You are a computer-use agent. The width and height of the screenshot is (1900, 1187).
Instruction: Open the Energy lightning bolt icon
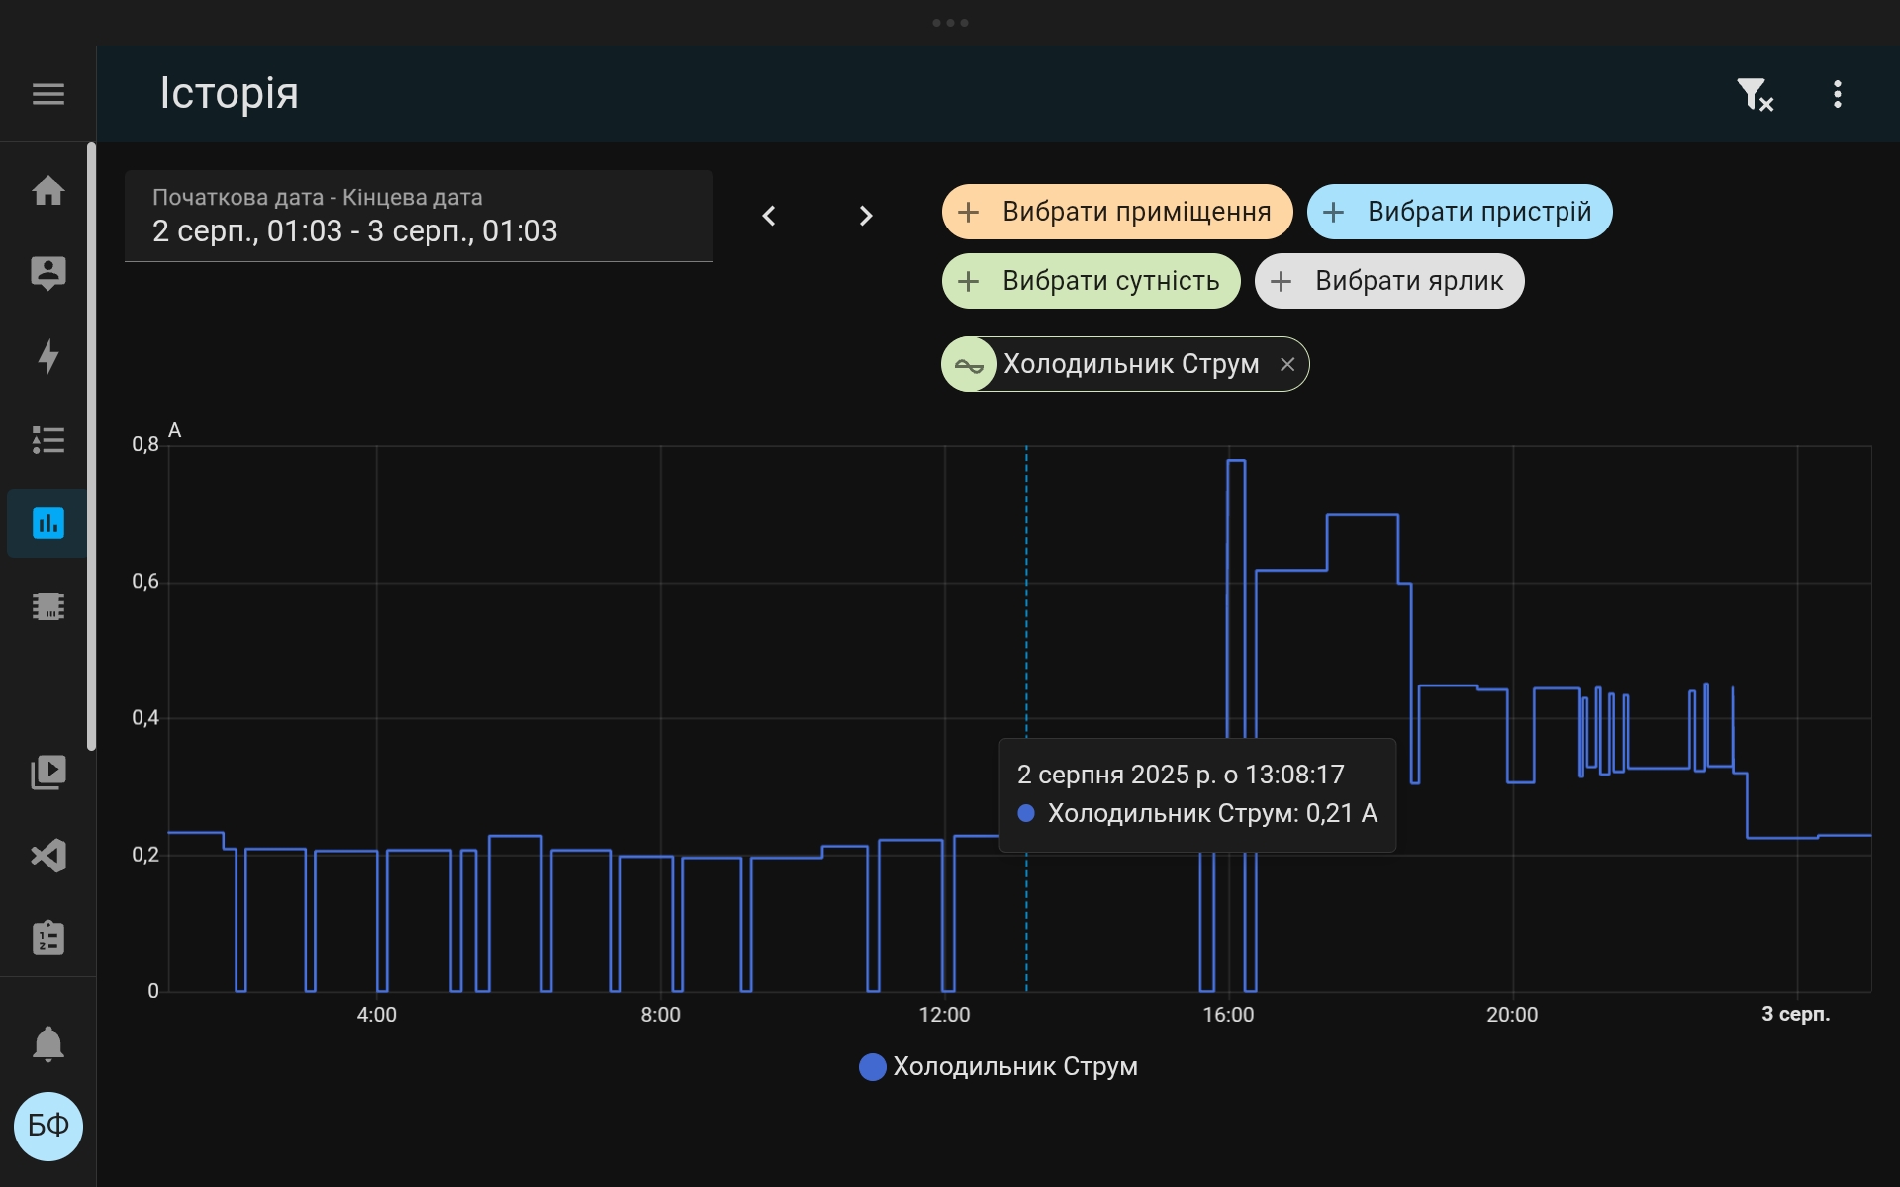coord(47,356)
